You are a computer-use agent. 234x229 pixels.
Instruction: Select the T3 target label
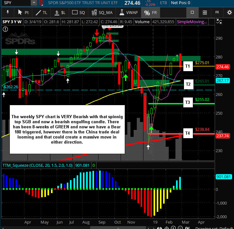pyautogui.click(x=188, y=102)
